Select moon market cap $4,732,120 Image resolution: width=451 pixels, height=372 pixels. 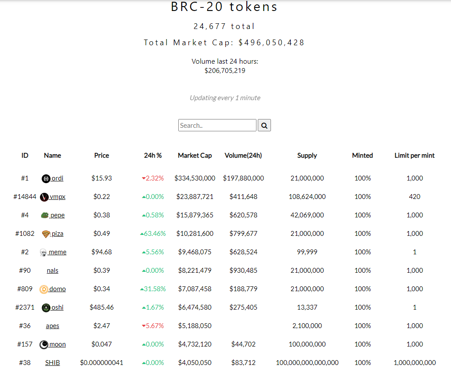[195, 344]
